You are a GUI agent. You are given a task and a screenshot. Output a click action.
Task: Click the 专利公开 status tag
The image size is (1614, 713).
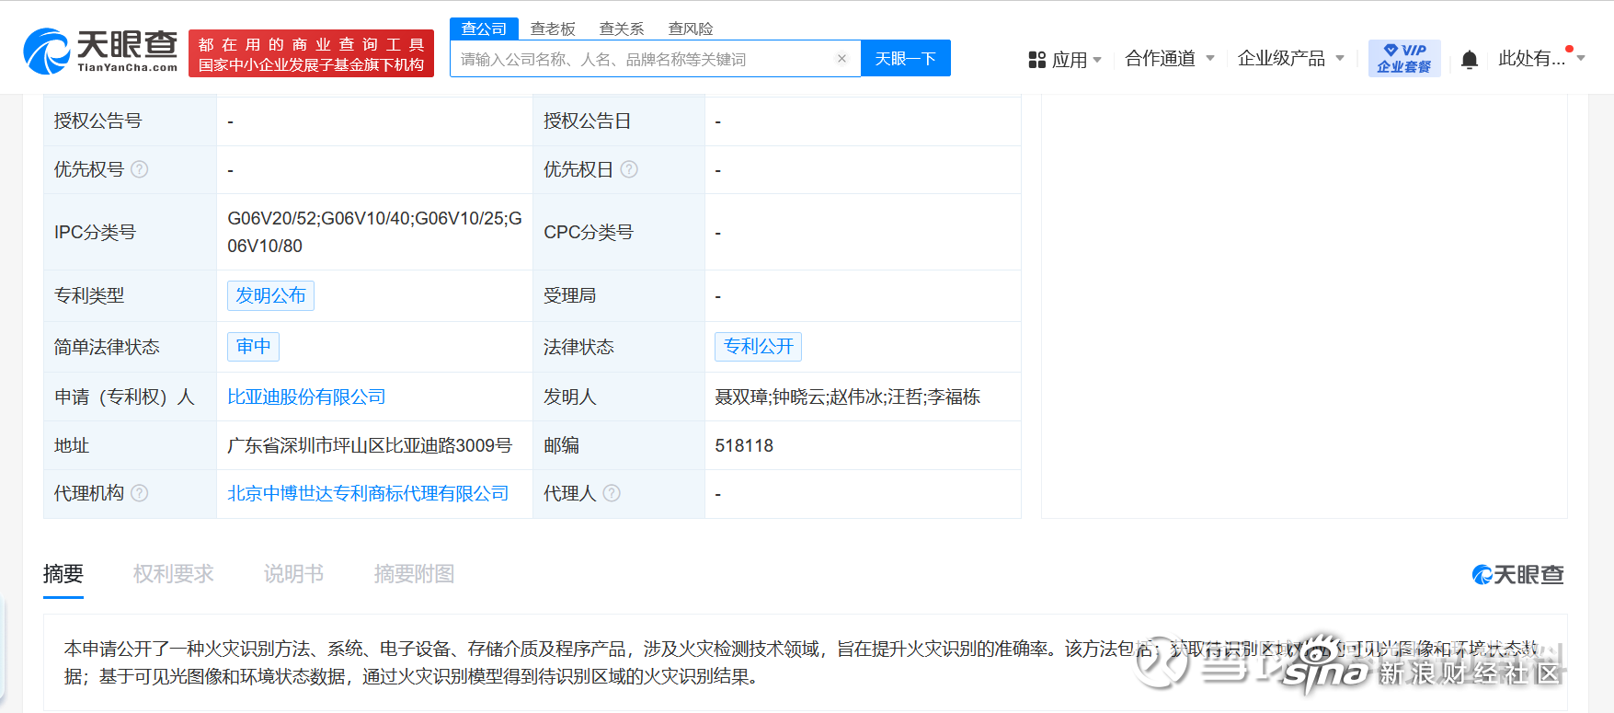point(759,346)
